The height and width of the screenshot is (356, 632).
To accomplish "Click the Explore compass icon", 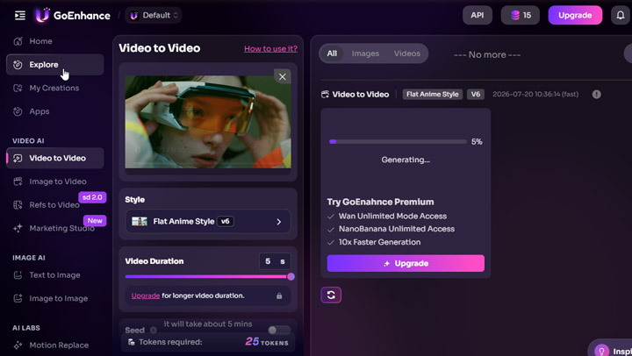I will click(18, 64).
